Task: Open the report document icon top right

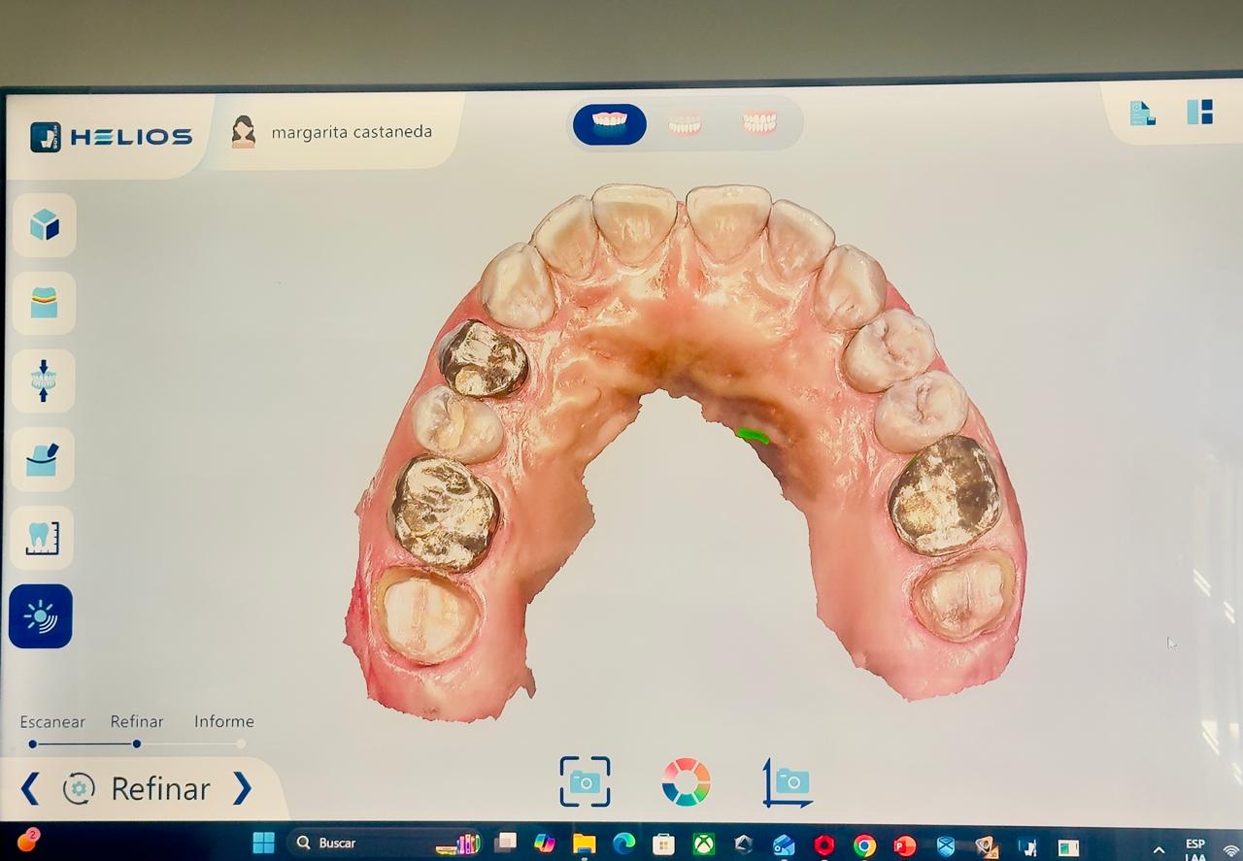Action: click(1143, 113)
